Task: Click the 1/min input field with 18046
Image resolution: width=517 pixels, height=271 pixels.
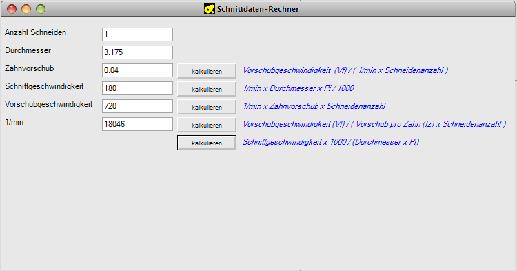Action: click(137, 124)
